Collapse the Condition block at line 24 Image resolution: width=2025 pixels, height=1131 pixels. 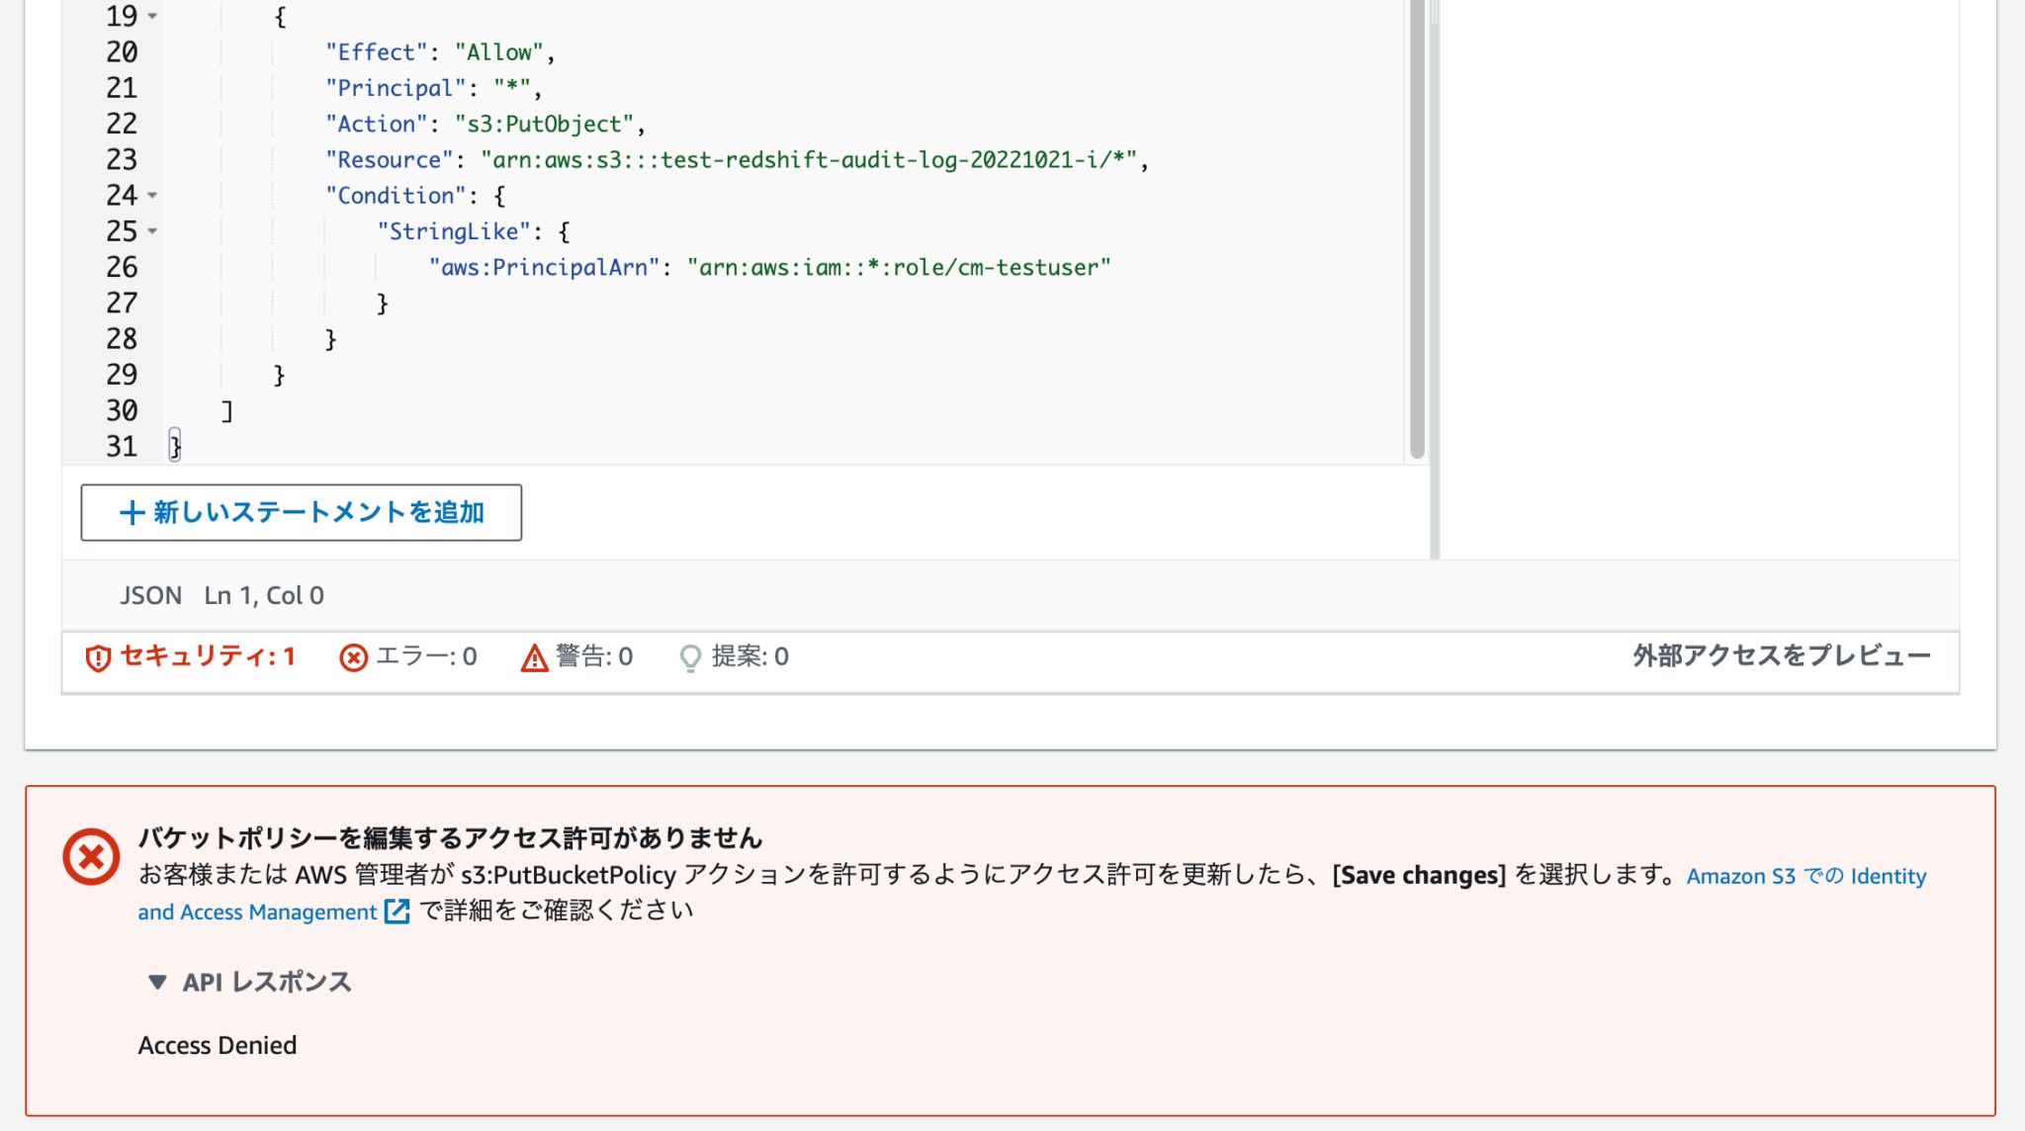[151, 196]
